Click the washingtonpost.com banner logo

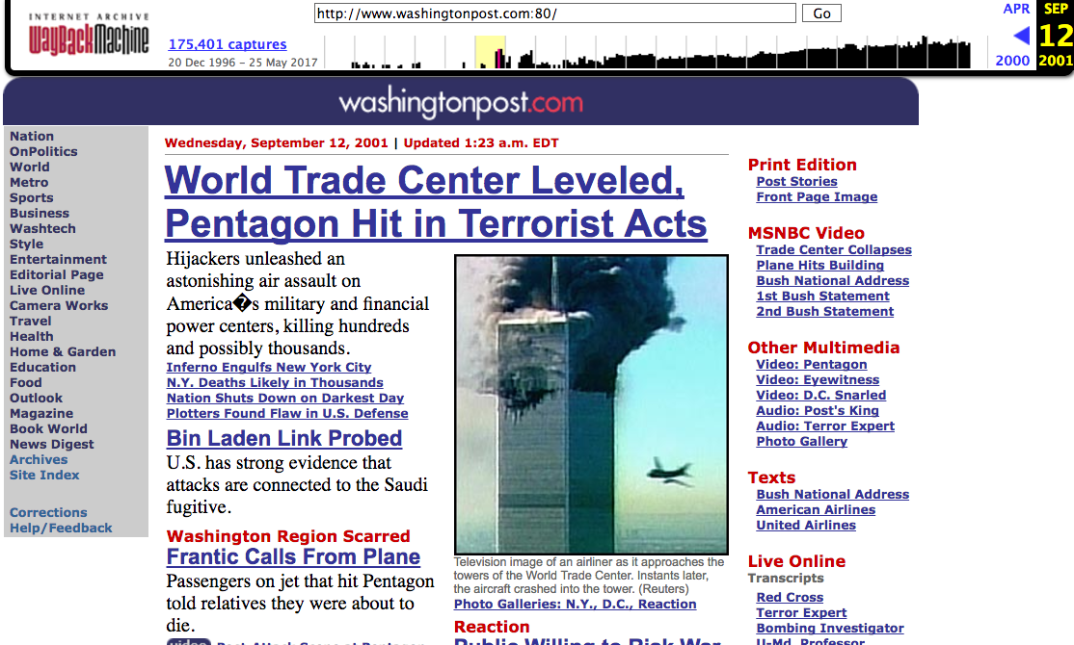tap(461, 103)
